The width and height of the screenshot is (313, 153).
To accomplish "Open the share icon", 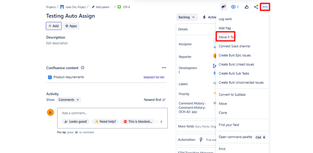I will 256,7.
